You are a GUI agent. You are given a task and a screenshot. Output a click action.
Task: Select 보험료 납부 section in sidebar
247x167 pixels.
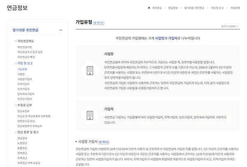[x=25, y=105]
